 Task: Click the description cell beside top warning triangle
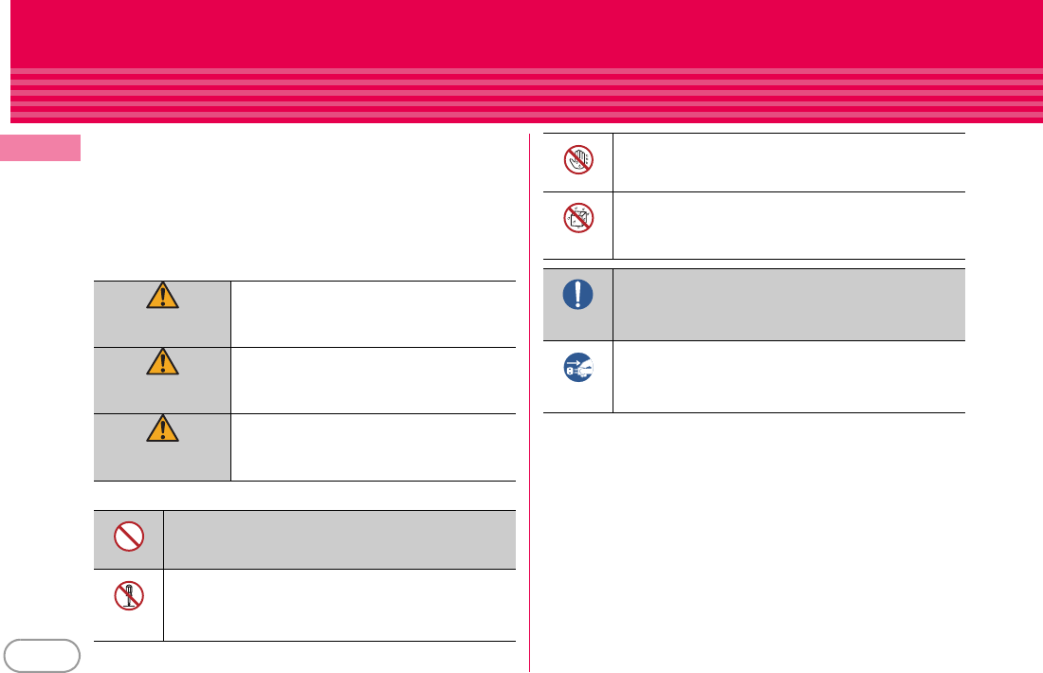pyautogui.click(x=373, y=314)
